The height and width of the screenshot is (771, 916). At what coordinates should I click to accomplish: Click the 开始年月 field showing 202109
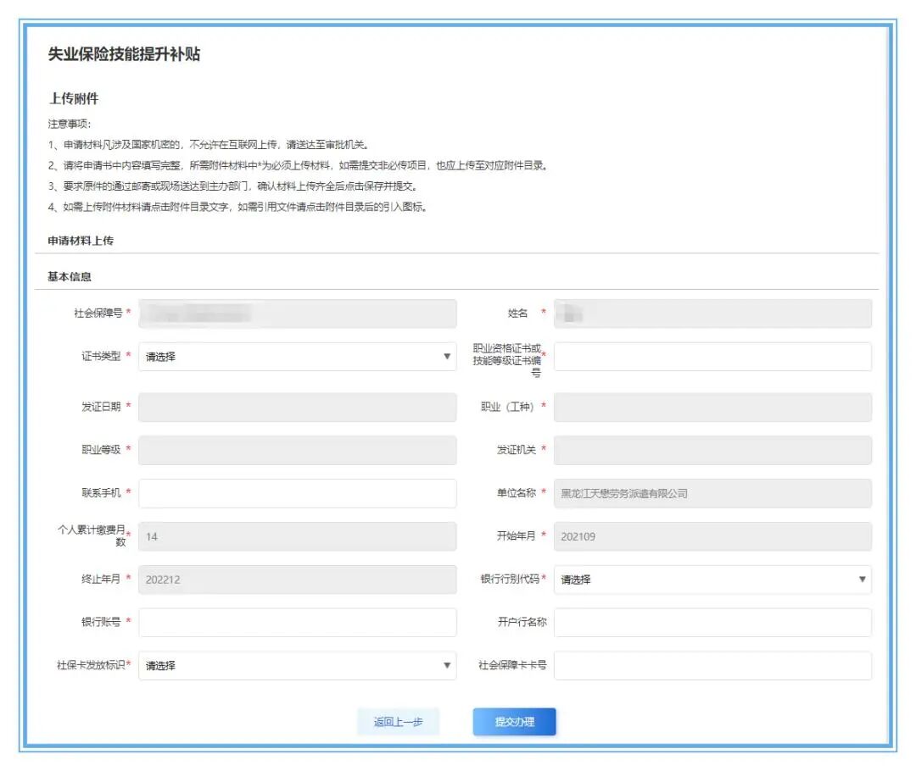712,536
